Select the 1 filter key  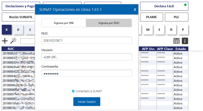tap(30, 30)
